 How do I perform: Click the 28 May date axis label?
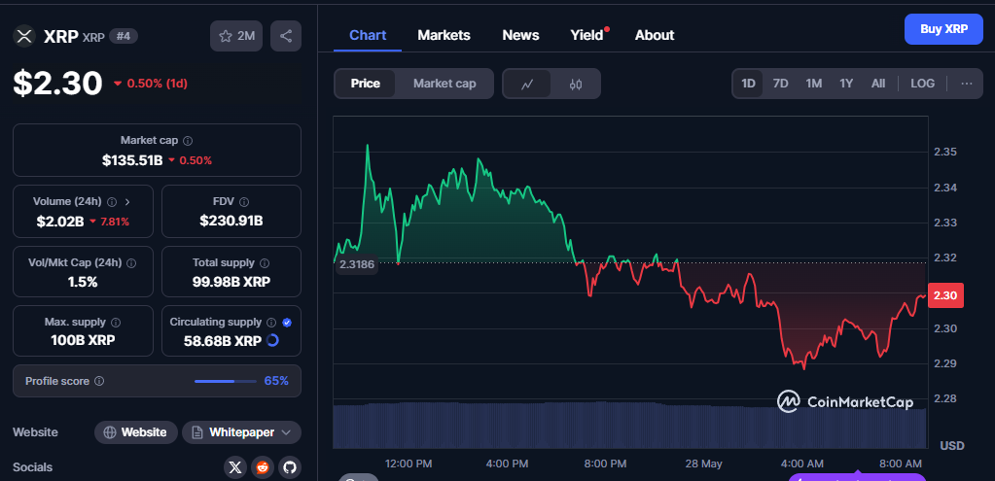[704, 464]
